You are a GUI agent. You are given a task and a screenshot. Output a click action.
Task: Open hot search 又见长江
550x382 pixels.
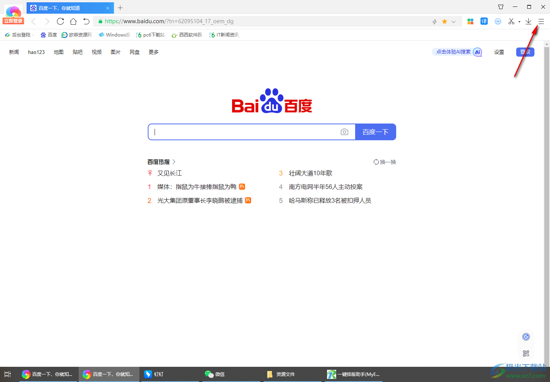point(170,173)
